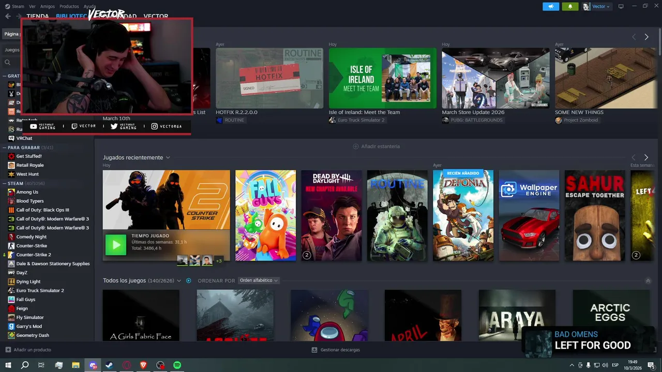Open the Dead by Daylight cover
662x372 pixels.
click(332, 215)
